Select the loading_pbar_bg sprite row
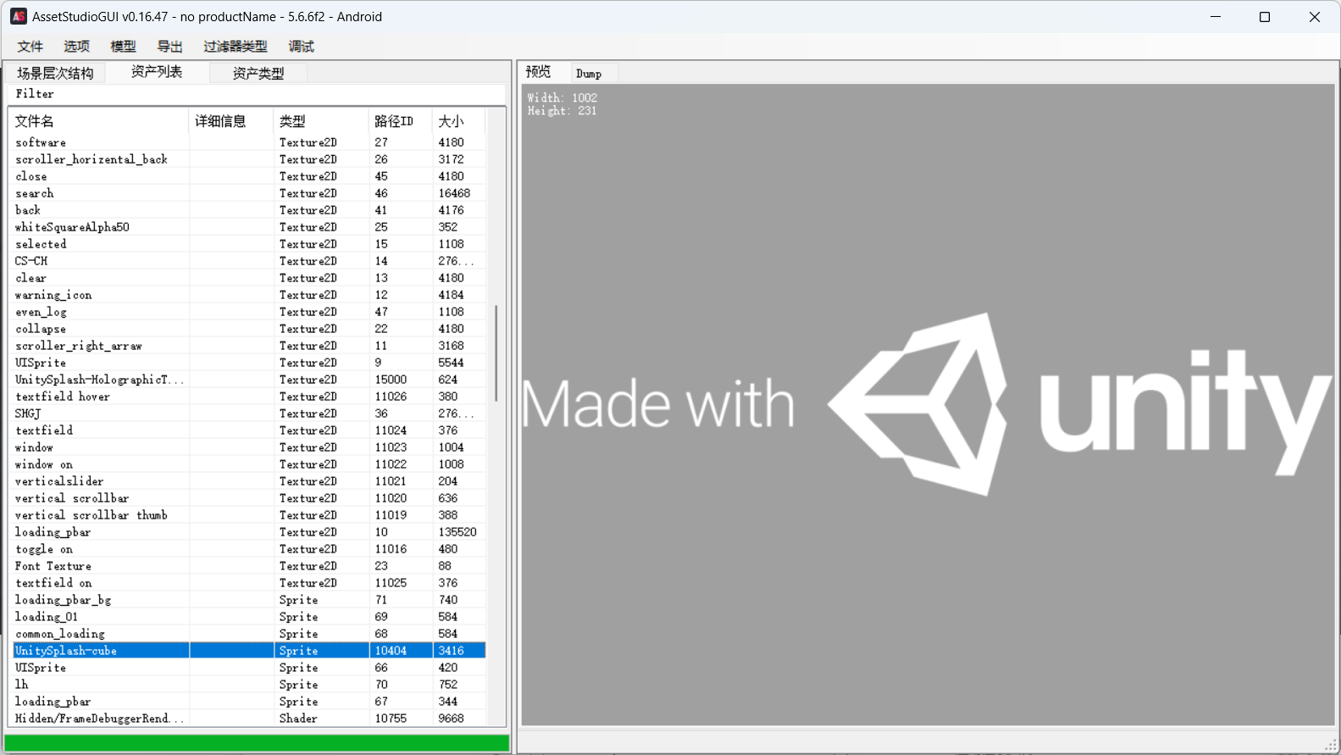Viewport: 1341px width, 755px height. point(250,600)
